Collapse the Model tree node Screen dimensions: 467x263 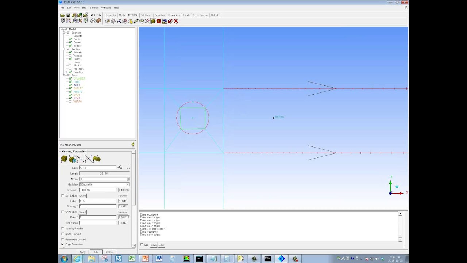click(62, 29)
